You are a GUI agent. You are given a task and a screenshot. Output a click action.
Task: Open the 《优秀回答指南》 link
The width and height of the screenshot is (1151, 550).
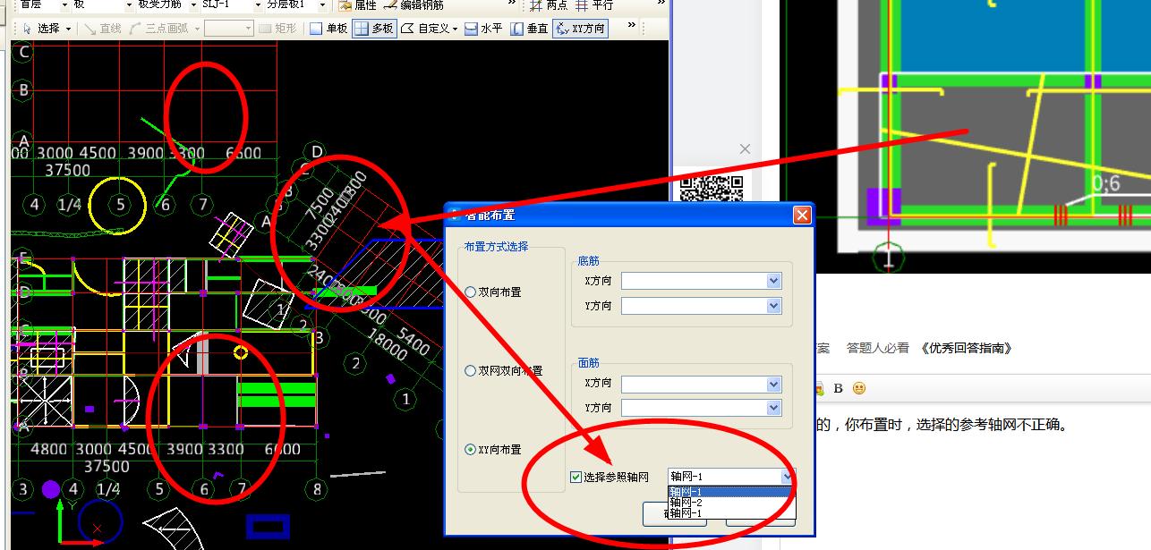[967, 348]
